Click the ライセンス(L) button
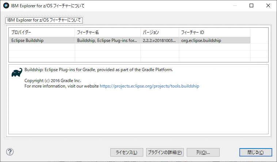The width and height of the screenshot is (277, 162). tap(127, 152)
